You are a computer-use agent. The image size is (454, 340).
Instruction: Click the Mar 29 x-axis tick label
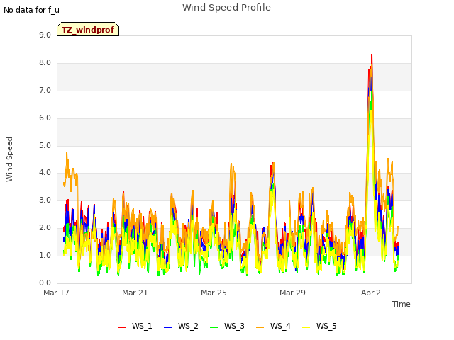(292, 293)
